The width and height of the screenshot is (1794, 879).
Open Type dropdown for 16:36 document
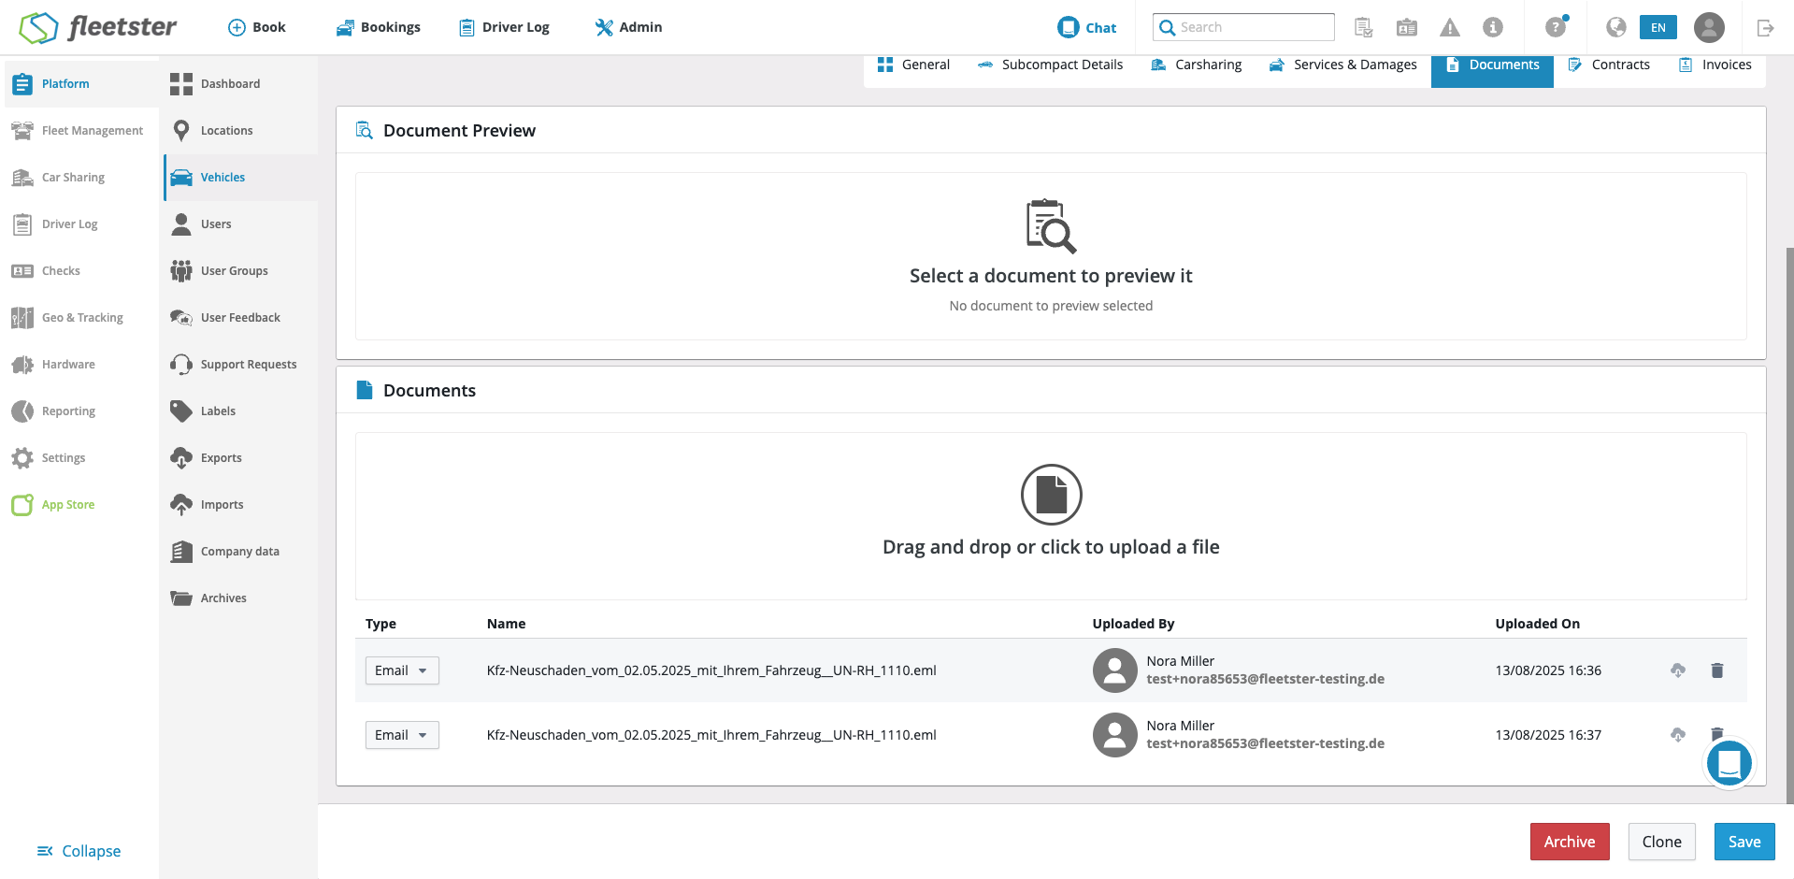402,670
